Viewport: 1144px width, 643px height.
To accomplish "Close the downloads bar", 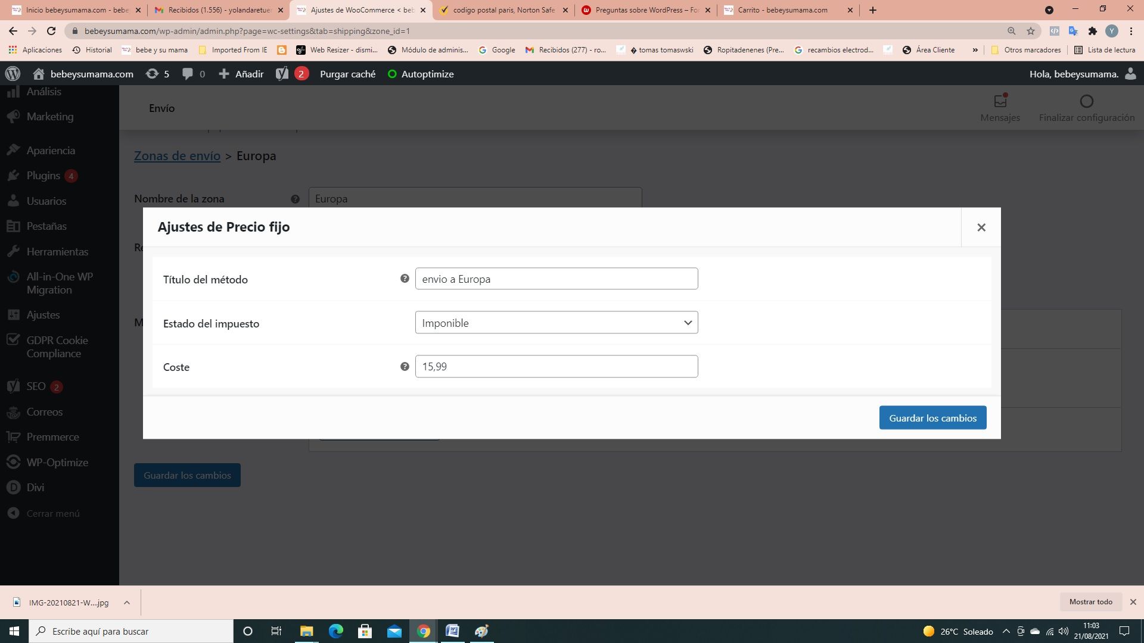I will tap(1133, 602).
